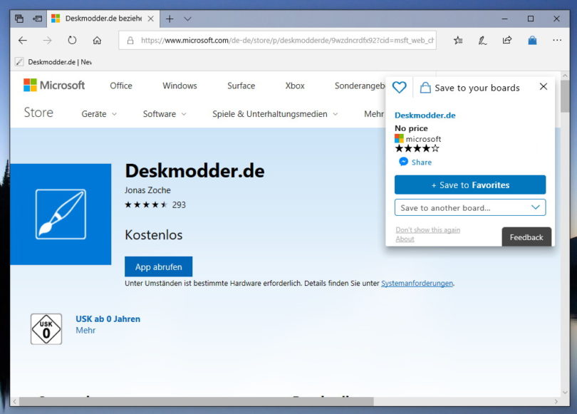Click the page refresh icon
This screenshot has width=577, height=414.
point(72,41)
